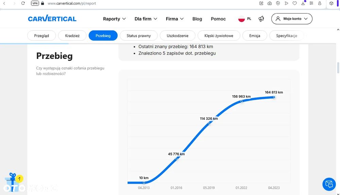Expand the Dla firm dropdown
This screenshot has height=195, width=340.
pos(146,19)
